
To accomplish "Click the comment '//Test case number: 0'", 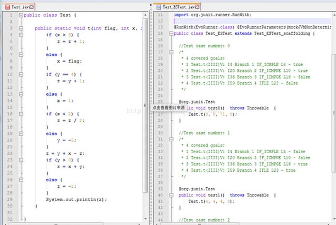I will click(x=204, y=46).
